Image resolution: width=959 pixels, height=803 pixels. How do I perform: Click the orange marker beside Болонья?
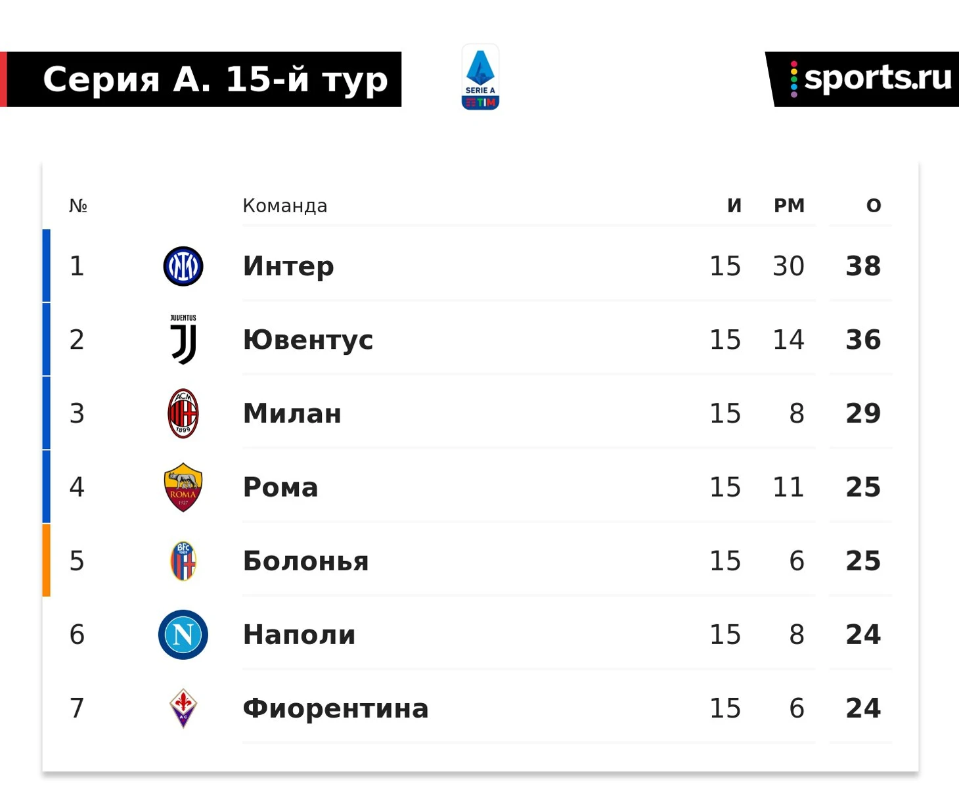tap(47, 561)
